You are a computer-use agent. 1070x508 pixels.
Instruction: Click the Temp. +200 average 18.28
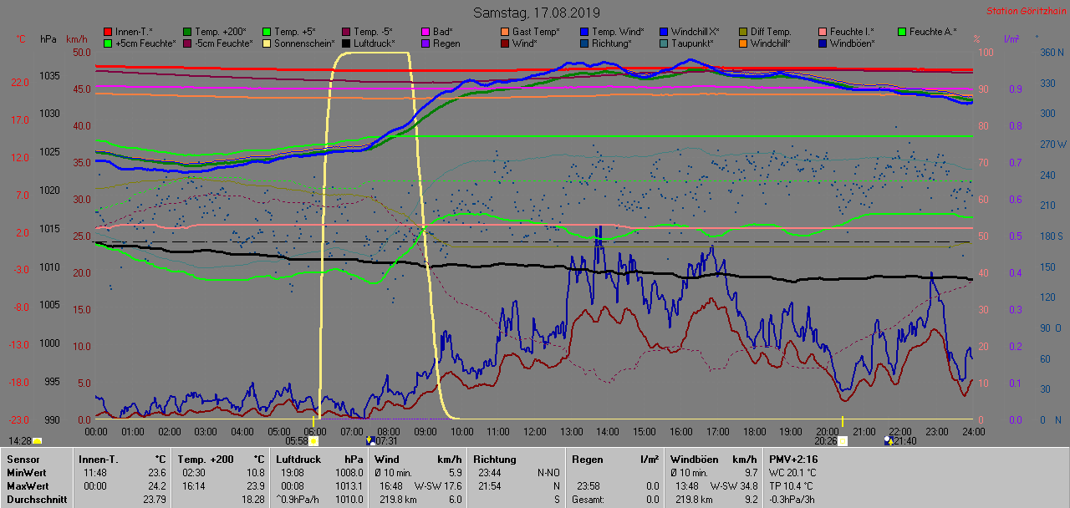pos(253,500)
